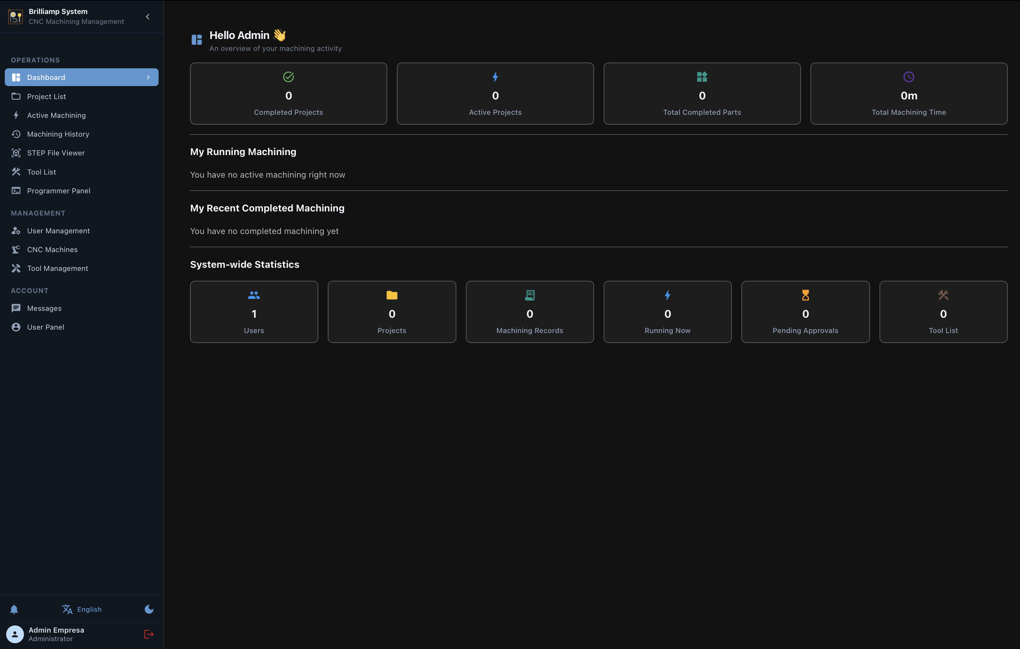Click the 'An overview of your machining activity' subtitle
Screen dimensions: 1020x649
[x=275, y=48]
